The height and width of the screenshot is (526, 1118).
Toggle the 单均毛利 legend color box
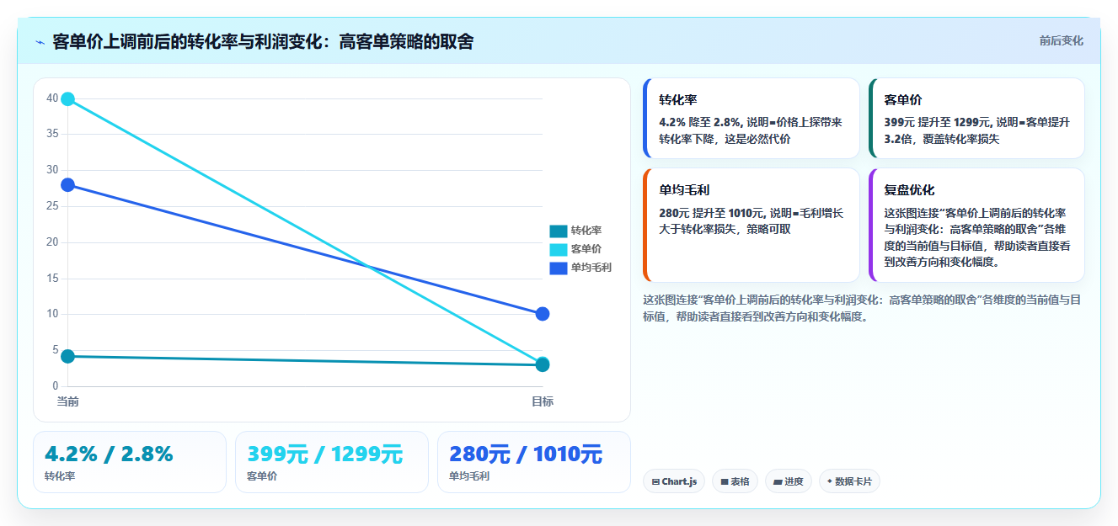558,268
